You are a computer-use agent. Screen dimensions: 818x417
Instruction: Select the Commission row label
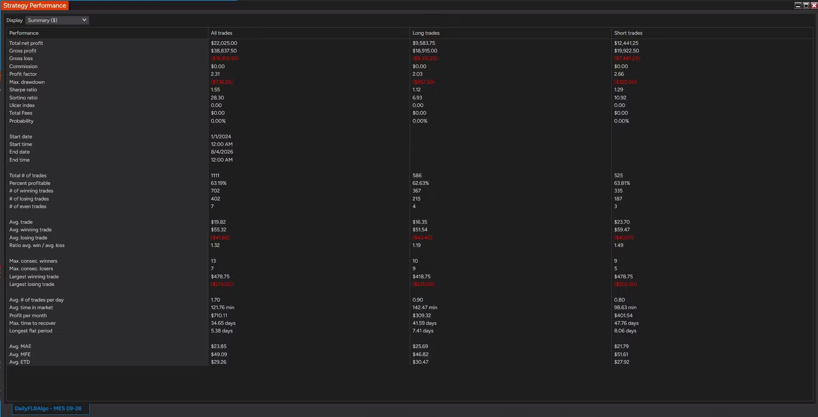tap(23, 66)
